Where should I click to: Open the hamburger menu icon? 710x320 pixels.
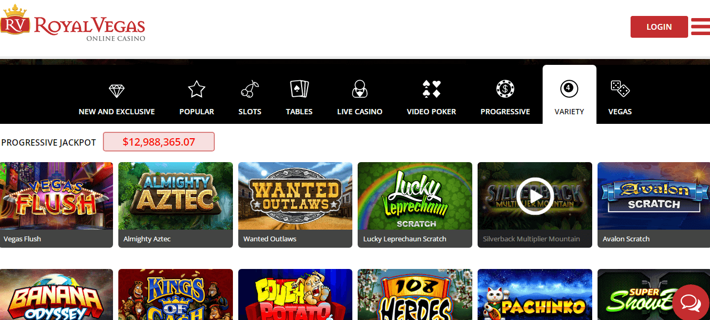pos(700,27)
